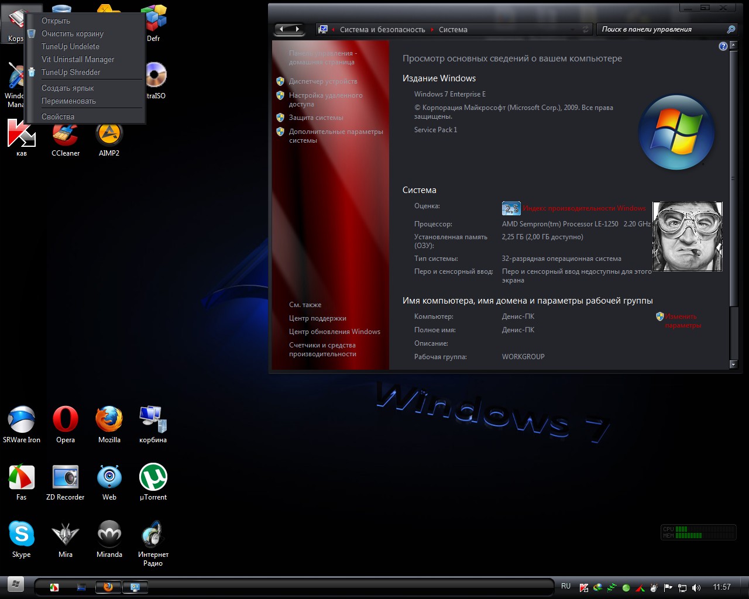This screenshot has width=749, height=599.
Task: Open Свойства from the context menu
Action: click(85, 116)
